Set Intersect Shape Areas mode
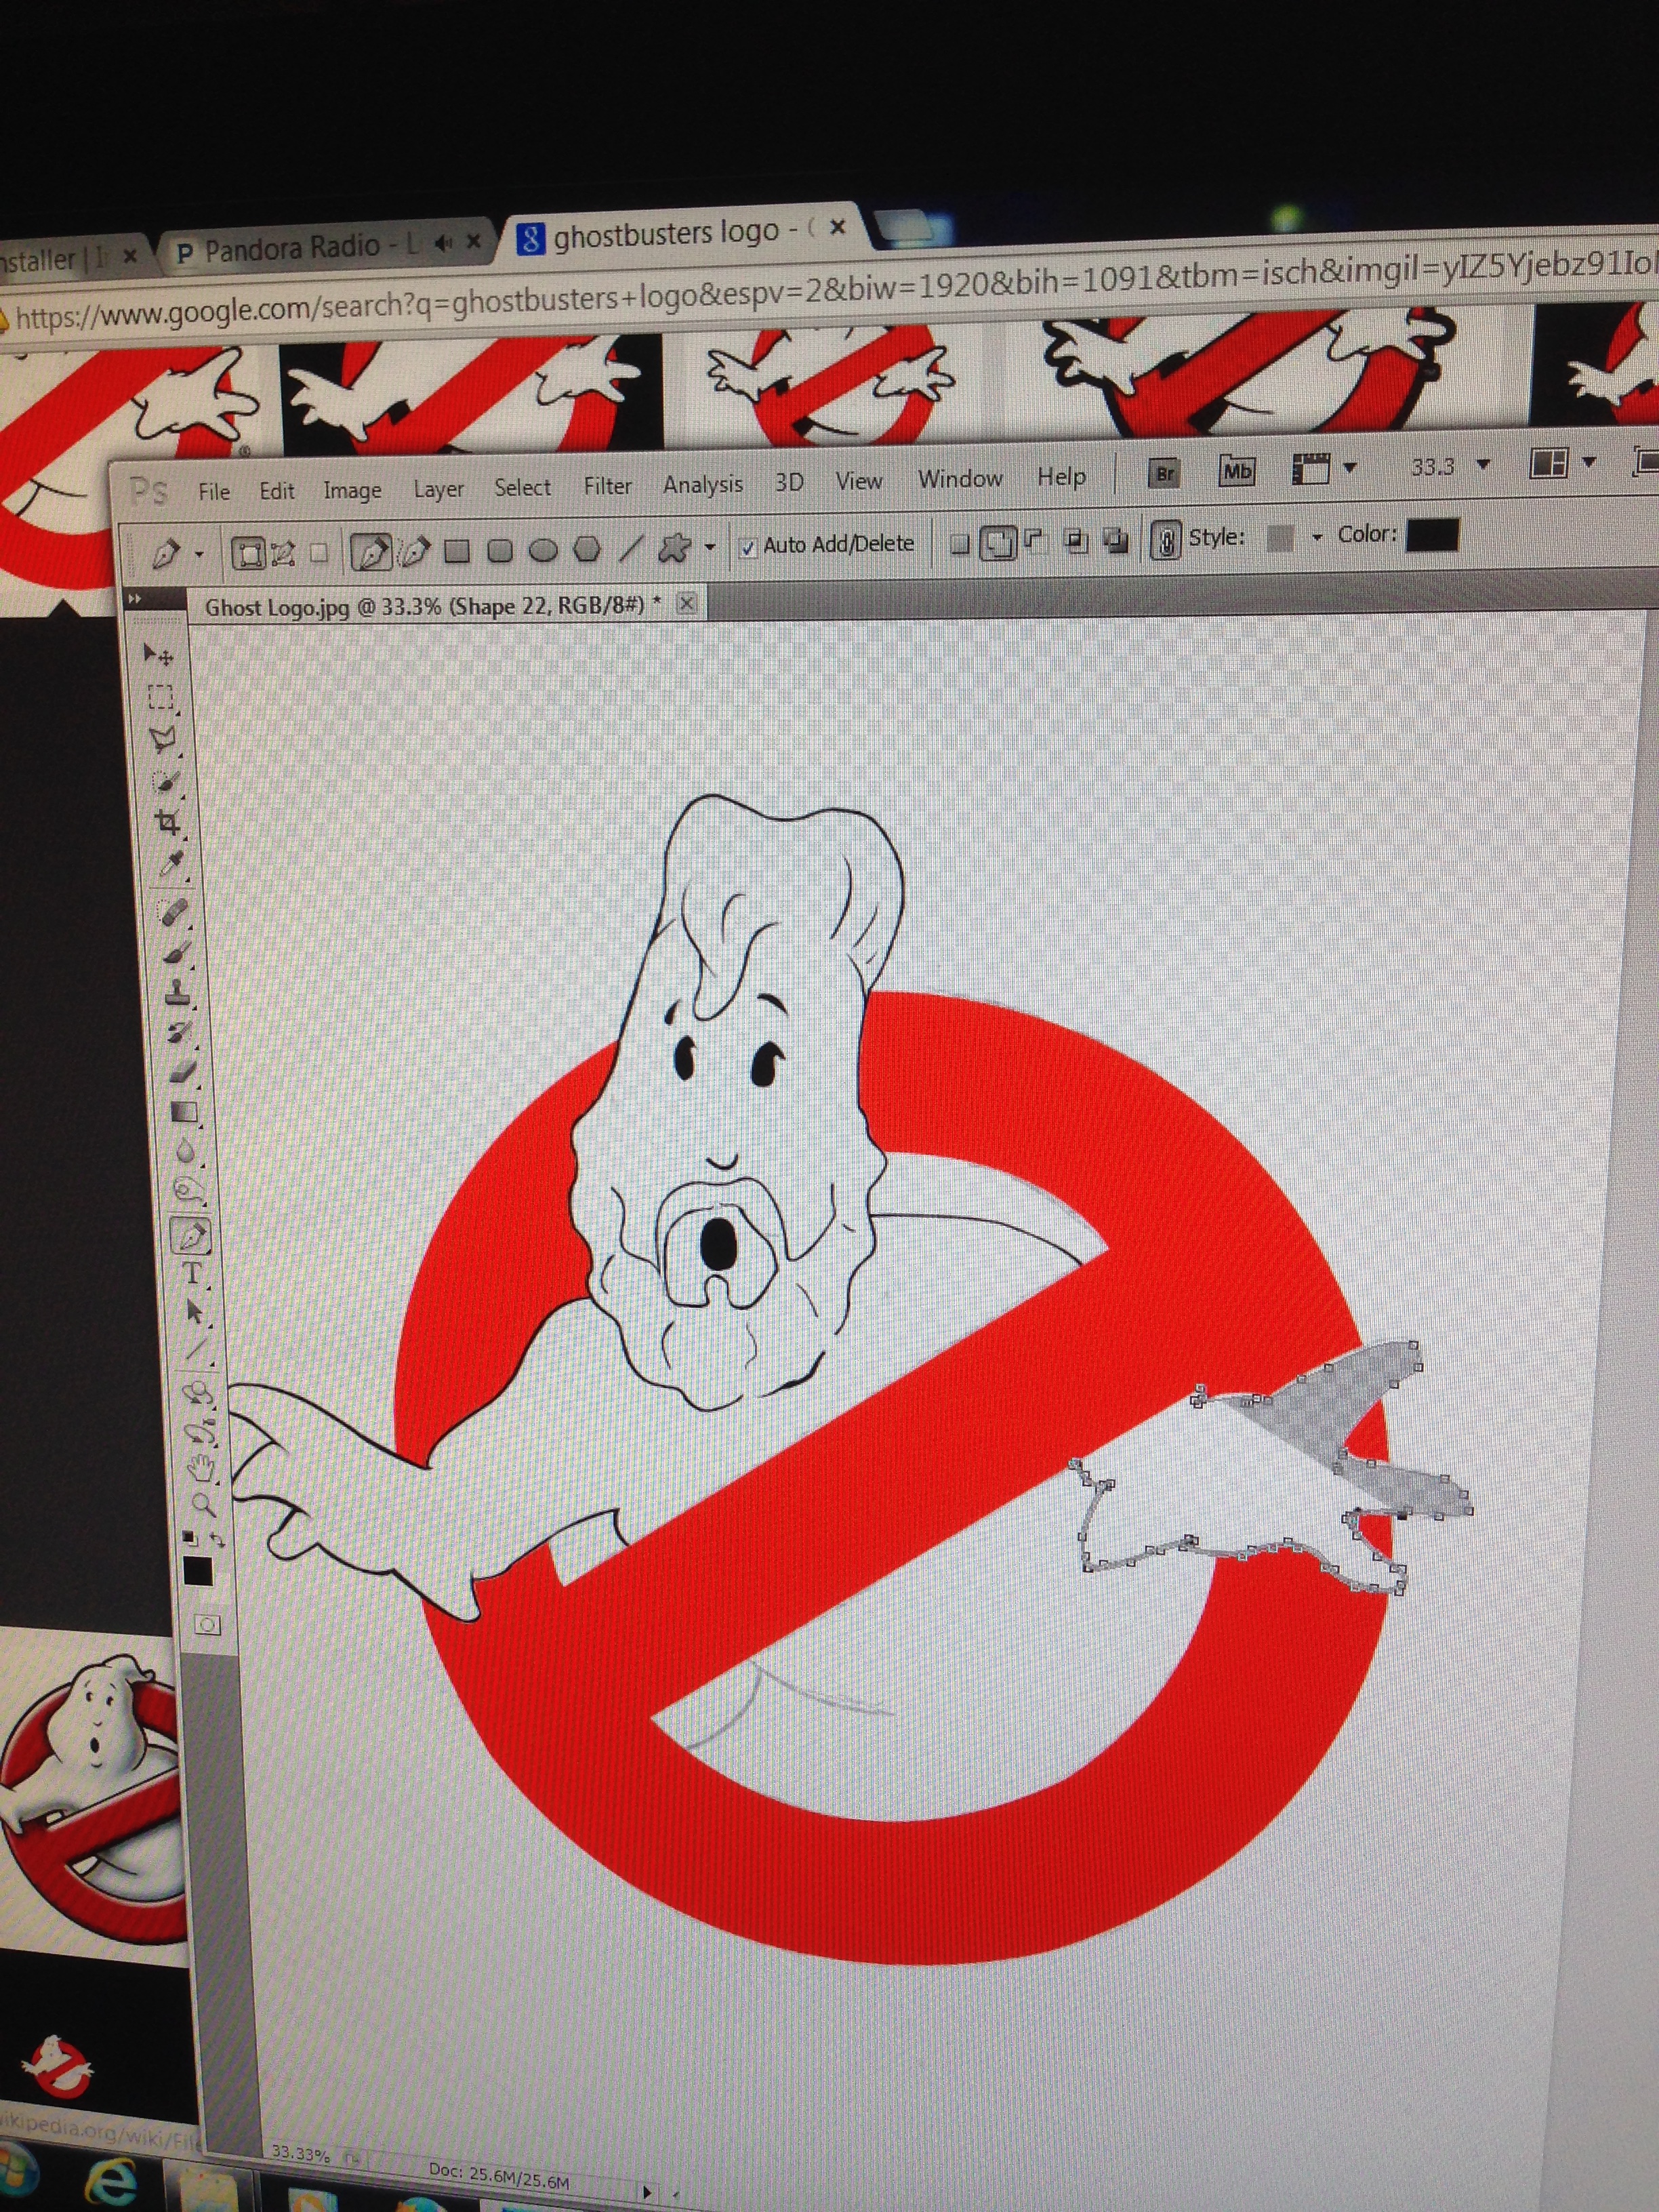This screenshot has height=2212, width=1659. (1076, 541)
